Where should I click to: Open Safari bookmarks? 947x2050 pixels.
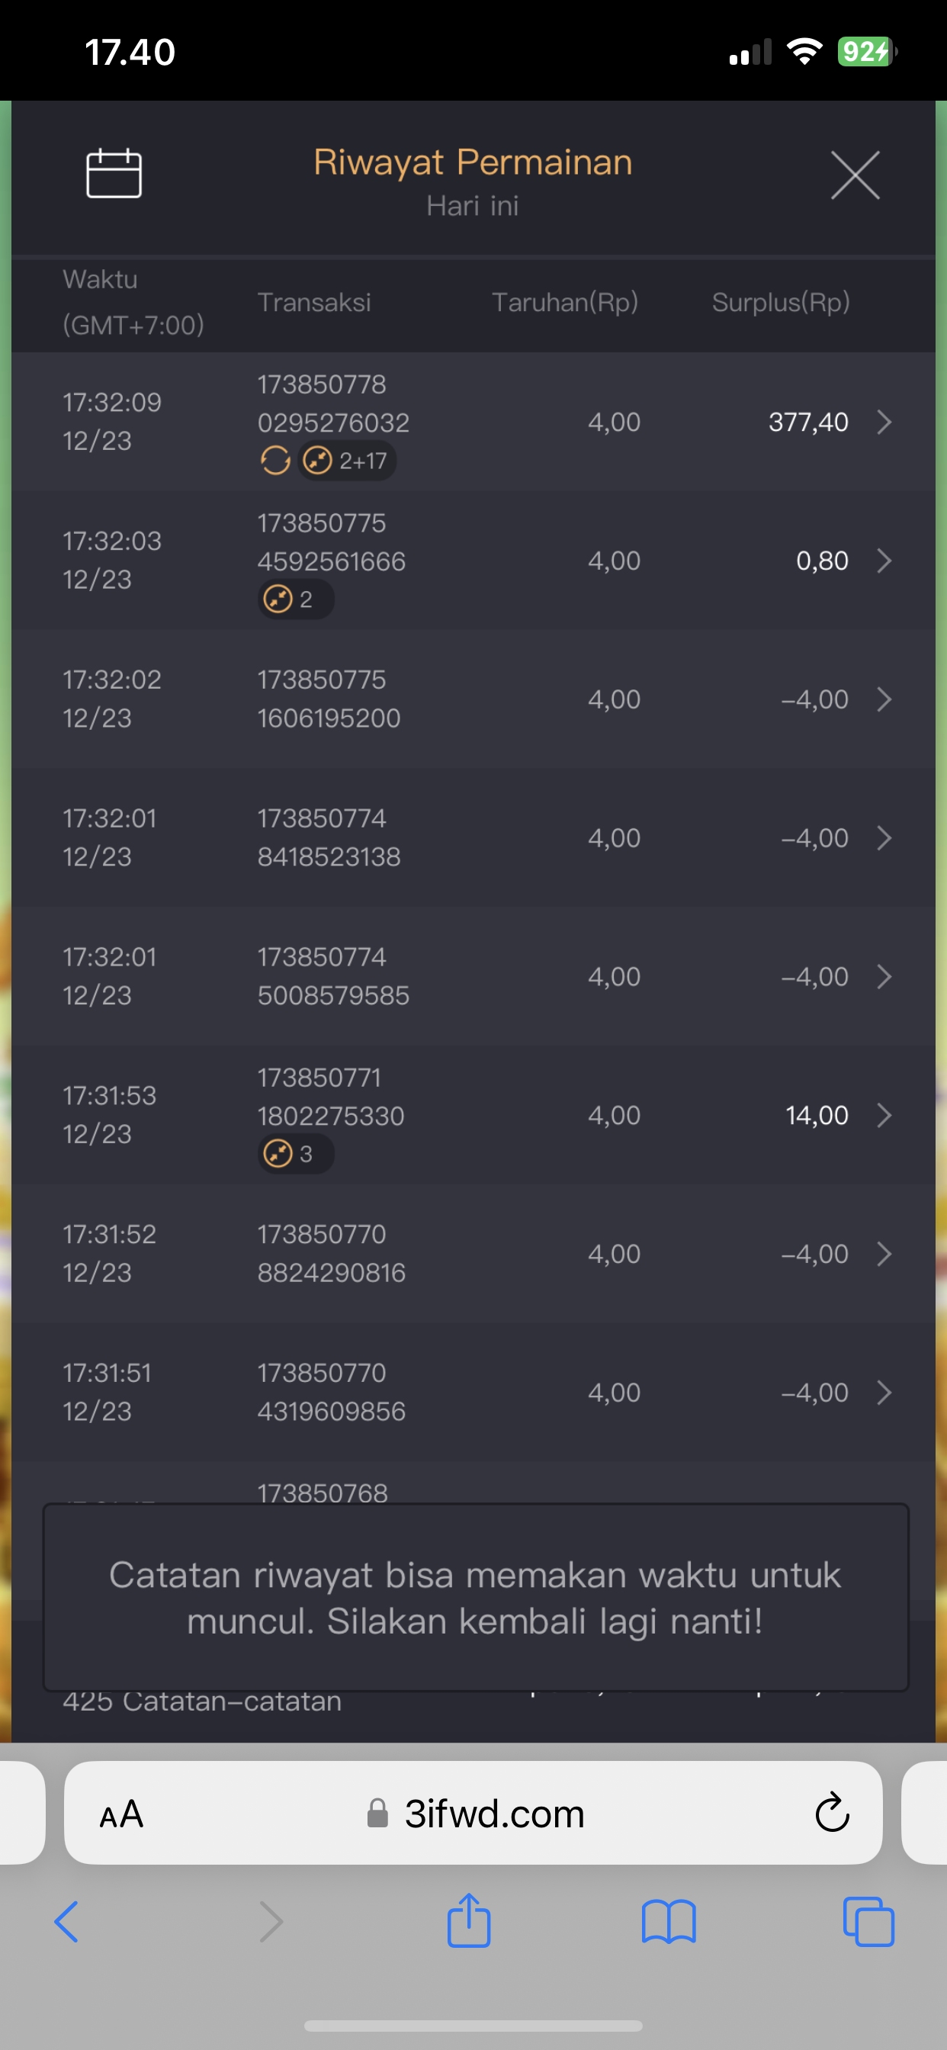[x=669, y=1923]
